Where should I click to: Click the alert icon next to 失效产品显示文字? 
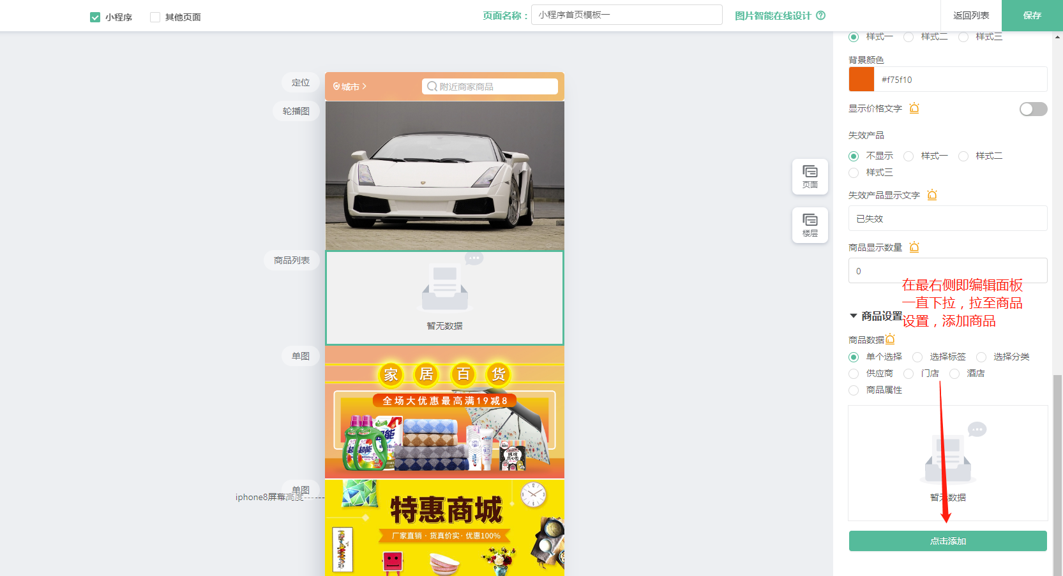pos(932,195)
